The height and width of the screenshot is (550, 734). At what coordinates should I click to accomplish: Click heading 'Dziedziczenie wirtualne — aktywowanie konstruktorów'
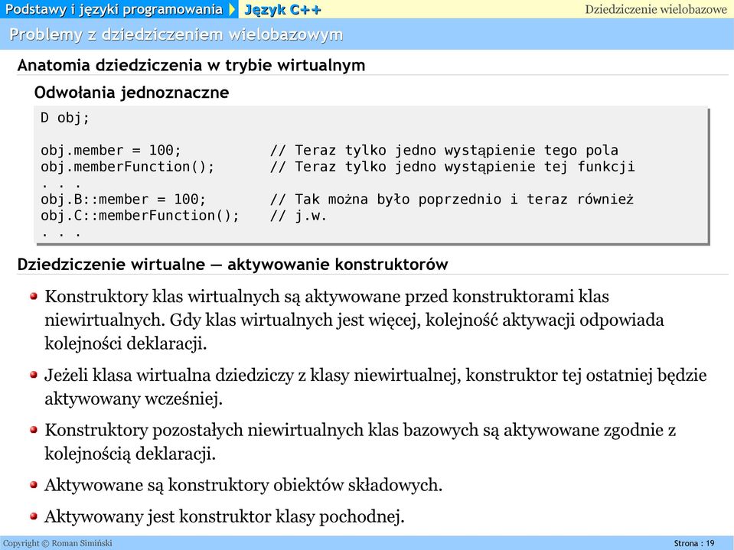pos(233,264)
